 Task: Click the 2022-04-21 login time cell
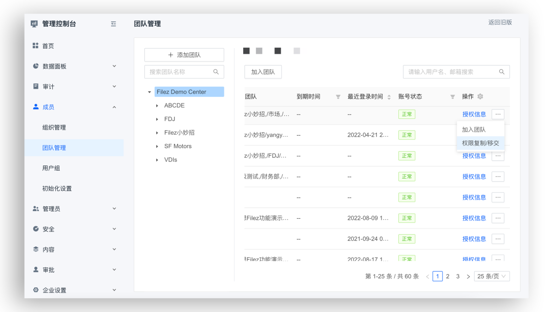coord(368,135)
